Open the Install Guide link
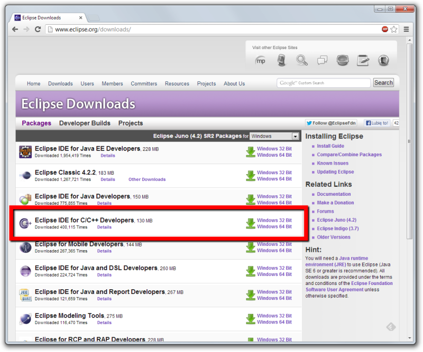 click(x=330, y=146)
